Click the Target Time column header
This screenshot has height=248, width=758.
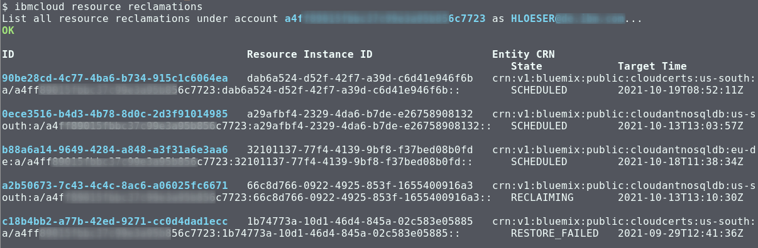(x=652, y=67)
